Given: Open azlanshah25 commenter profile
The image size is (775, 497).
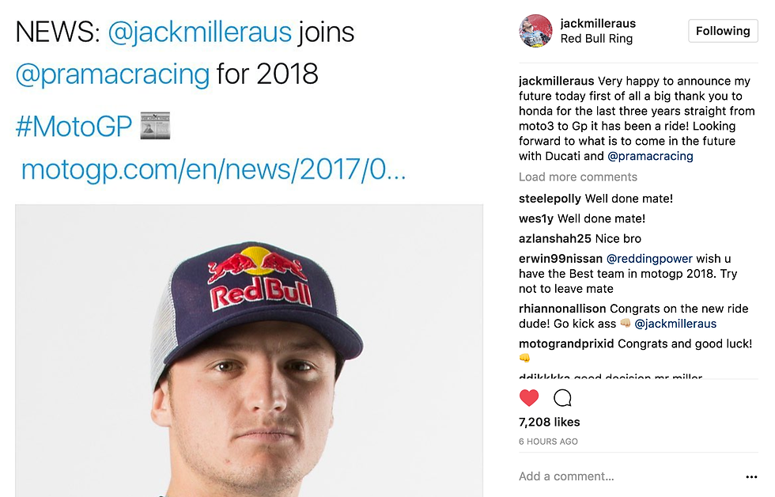Looking at the screenshot, I should pos(555,239).
